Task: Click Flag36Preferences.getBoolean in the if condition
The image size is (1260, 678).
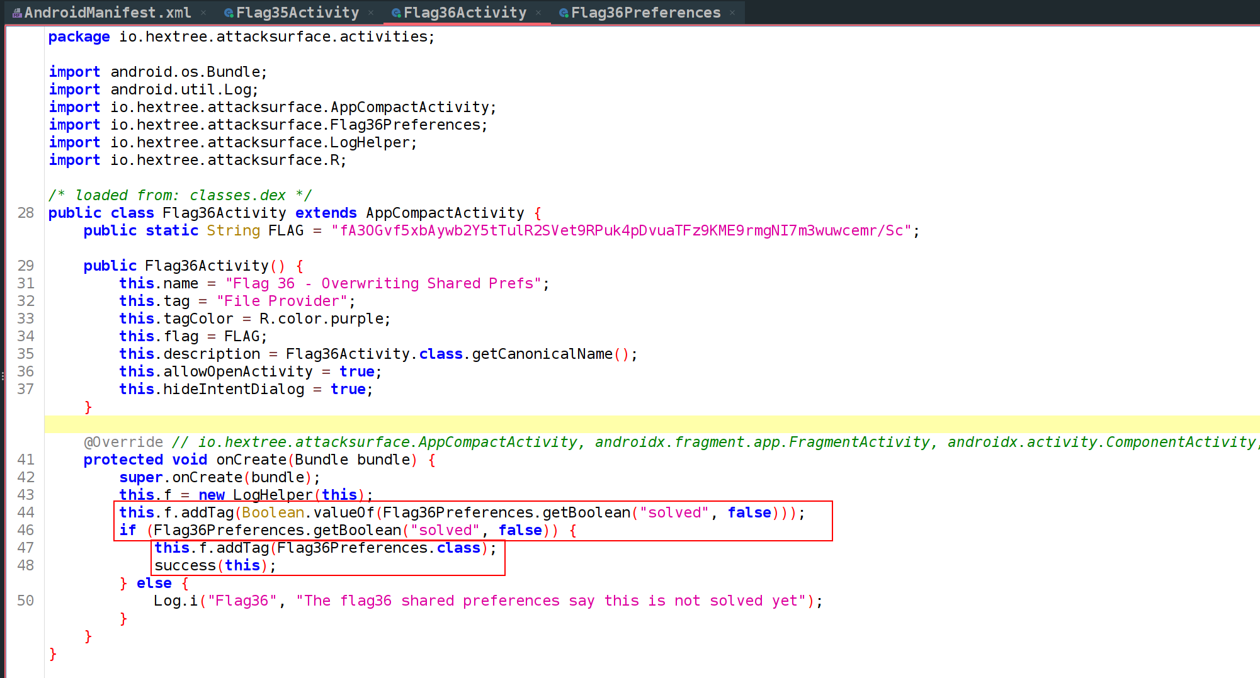Action: 277,530
